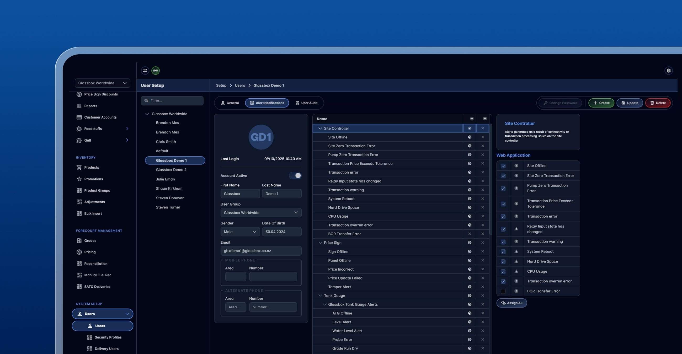Click the Reconciliation icon in sidebar
This screenshot has width=682, height=354.
[x=79, y=264]
